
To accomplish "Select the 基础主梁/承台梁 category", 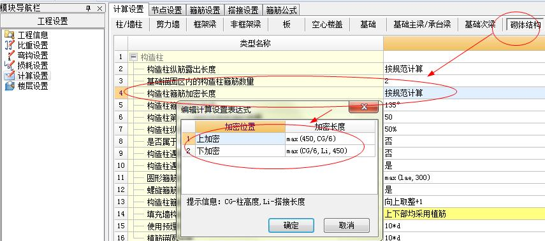I will (422, 25).
